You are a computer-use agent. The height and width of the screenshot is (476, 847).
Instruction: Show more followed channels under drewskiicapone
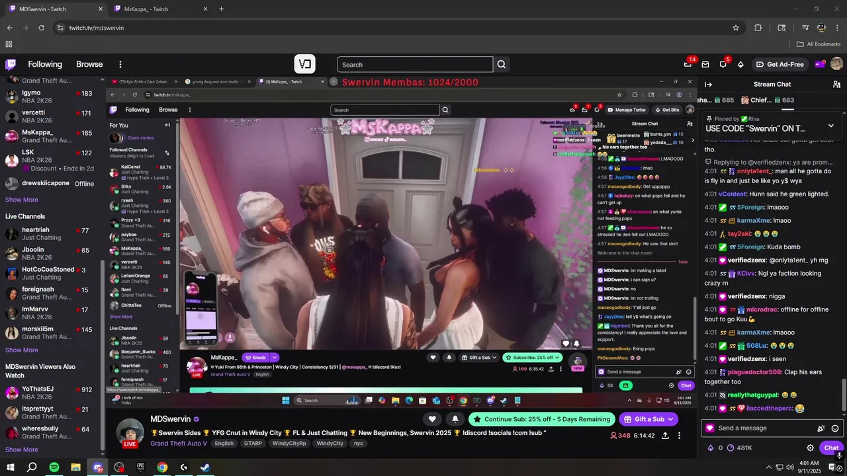[x=22, y=200]
